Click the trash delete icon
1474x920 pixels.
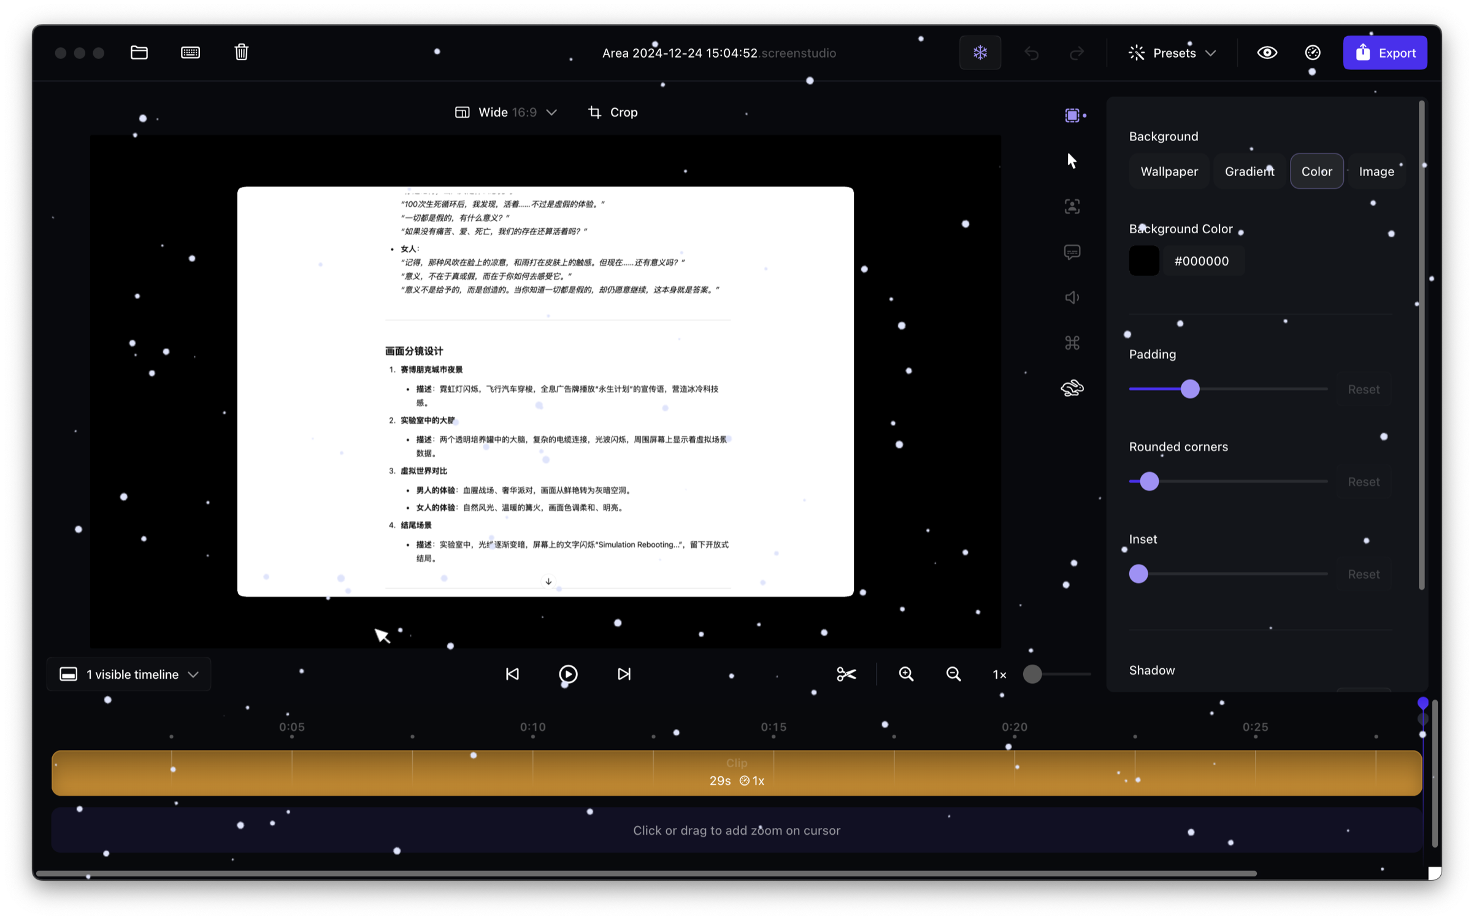(241, 53)
